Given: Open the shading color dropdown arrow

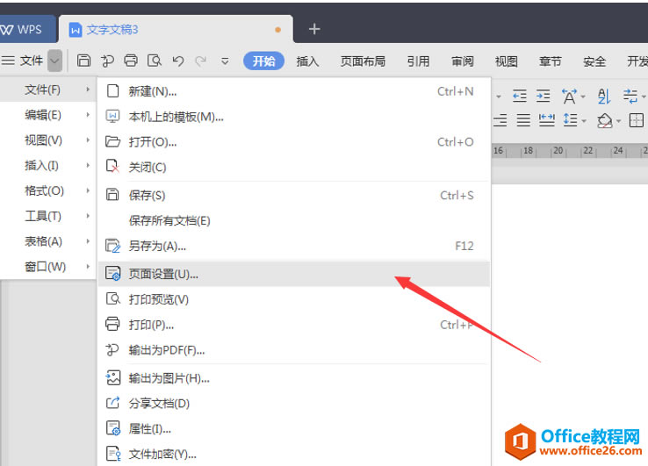Looking at the screenshot, I should (x=619, y=121).
